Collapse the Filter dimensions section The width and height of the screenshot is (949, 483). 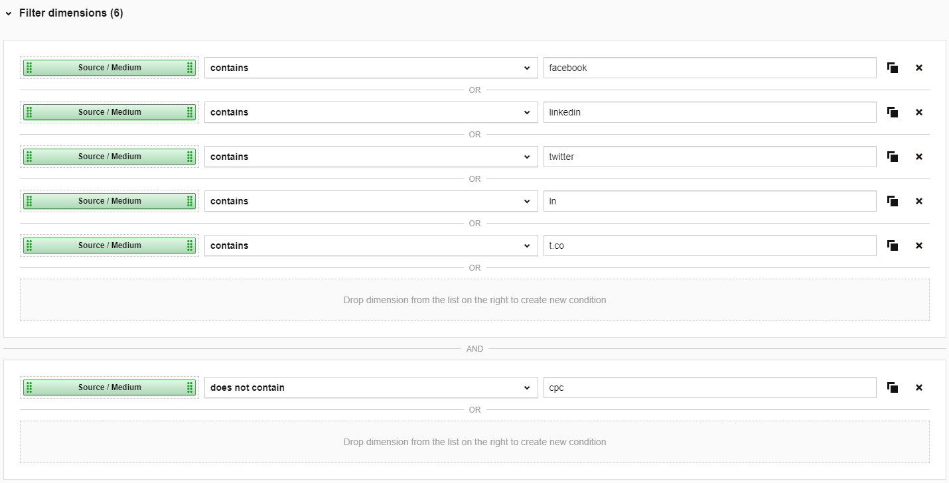[9, 13]
